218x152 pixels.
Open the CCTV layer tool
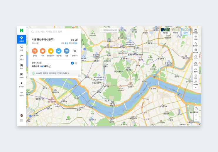click(x=195, y=57)
